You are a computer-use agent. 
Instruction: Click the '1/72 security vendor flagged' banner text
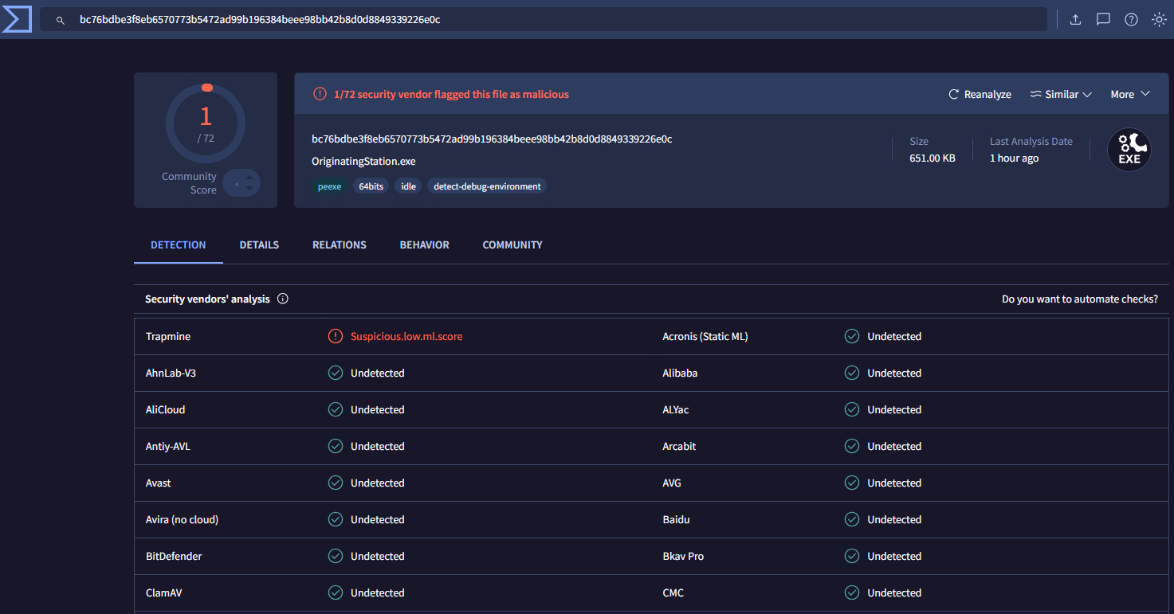coord(451,94)
